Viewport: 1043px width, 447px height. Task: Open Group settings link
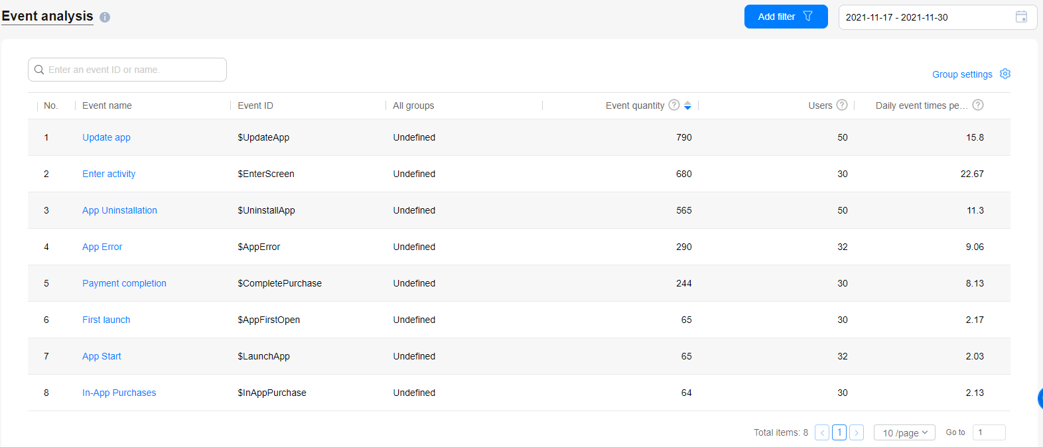point(962,74)
